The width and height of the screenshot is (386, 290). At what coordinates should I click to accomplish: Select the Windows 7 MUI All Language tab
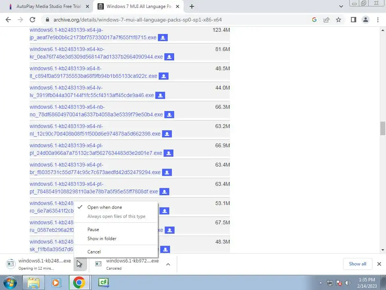pos(139,7)
